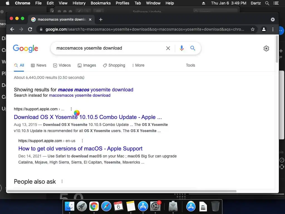Click the eject icon in the menu bar
Screen dimensions: 285x214
coord(203,3)
